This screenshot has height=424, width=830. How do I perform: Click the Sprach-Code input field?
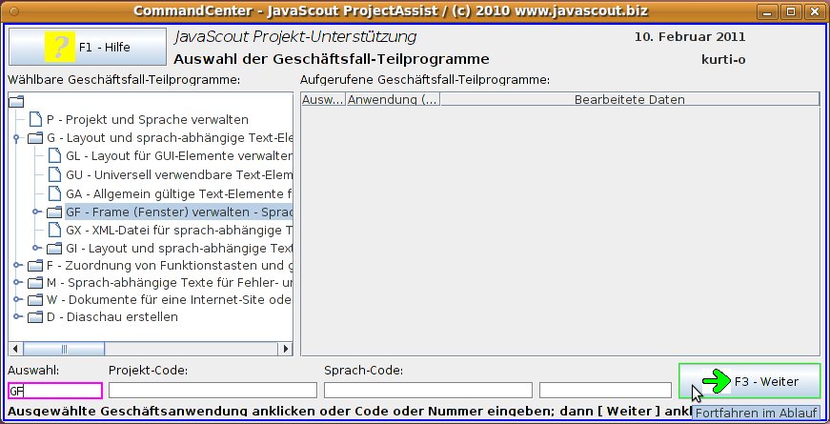click(428, 390)
